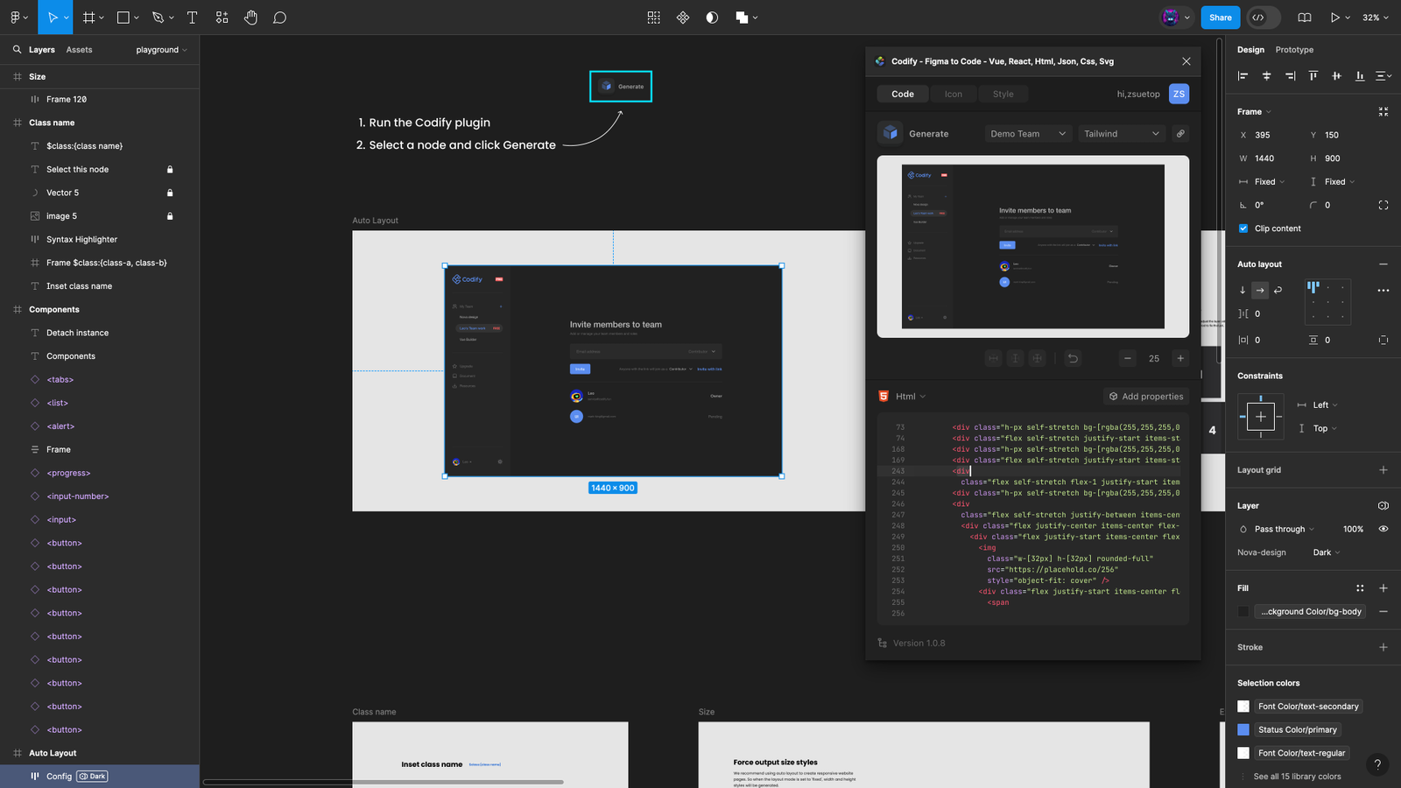The width and height of the screenshot is (1401, 788).
Task: Select vertical auto layout direction
Action: pos(1243,290)
